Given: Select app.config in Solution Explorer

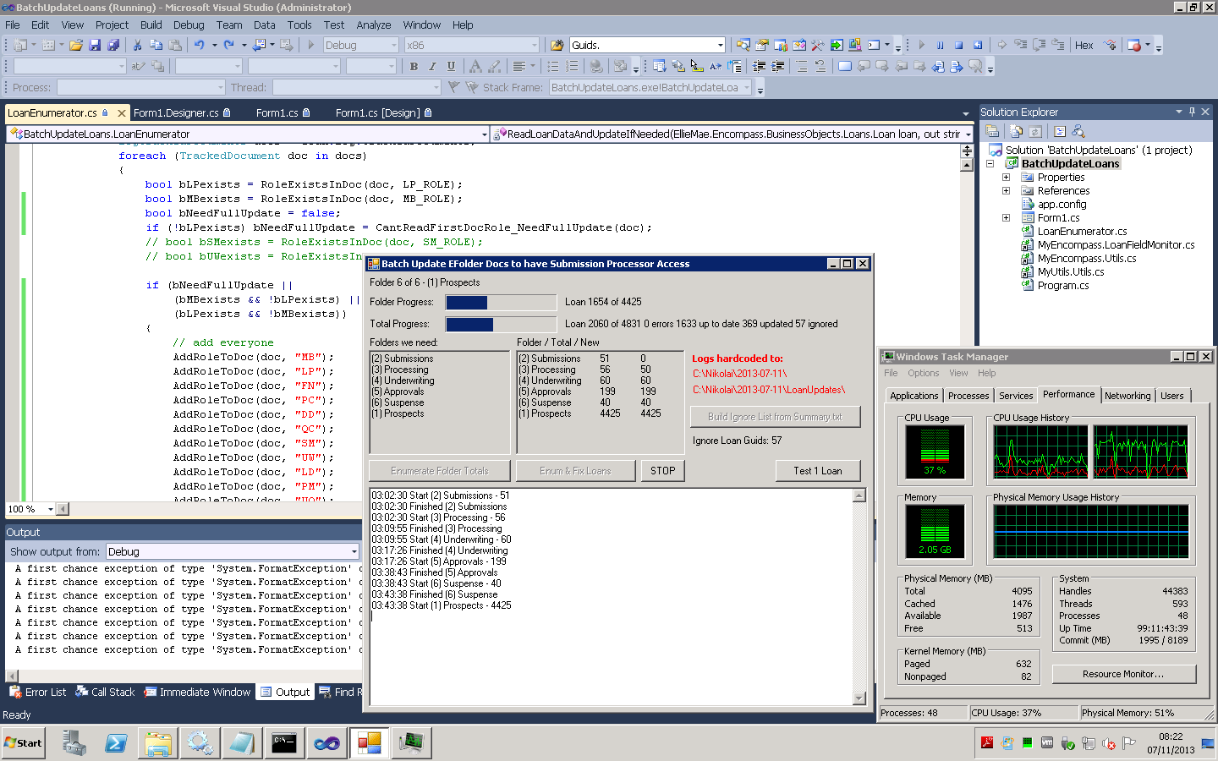Looking at the screenshot, I should 1062,204.
